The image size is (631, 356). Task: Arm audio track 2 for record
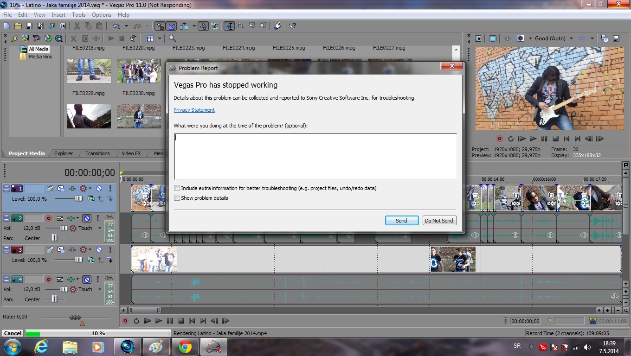point(49,218)
